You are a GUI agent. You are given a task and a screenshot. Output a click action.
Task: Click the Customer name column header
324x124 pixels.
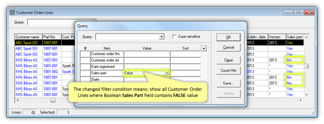pyautogui.click(x=28, y=37)
